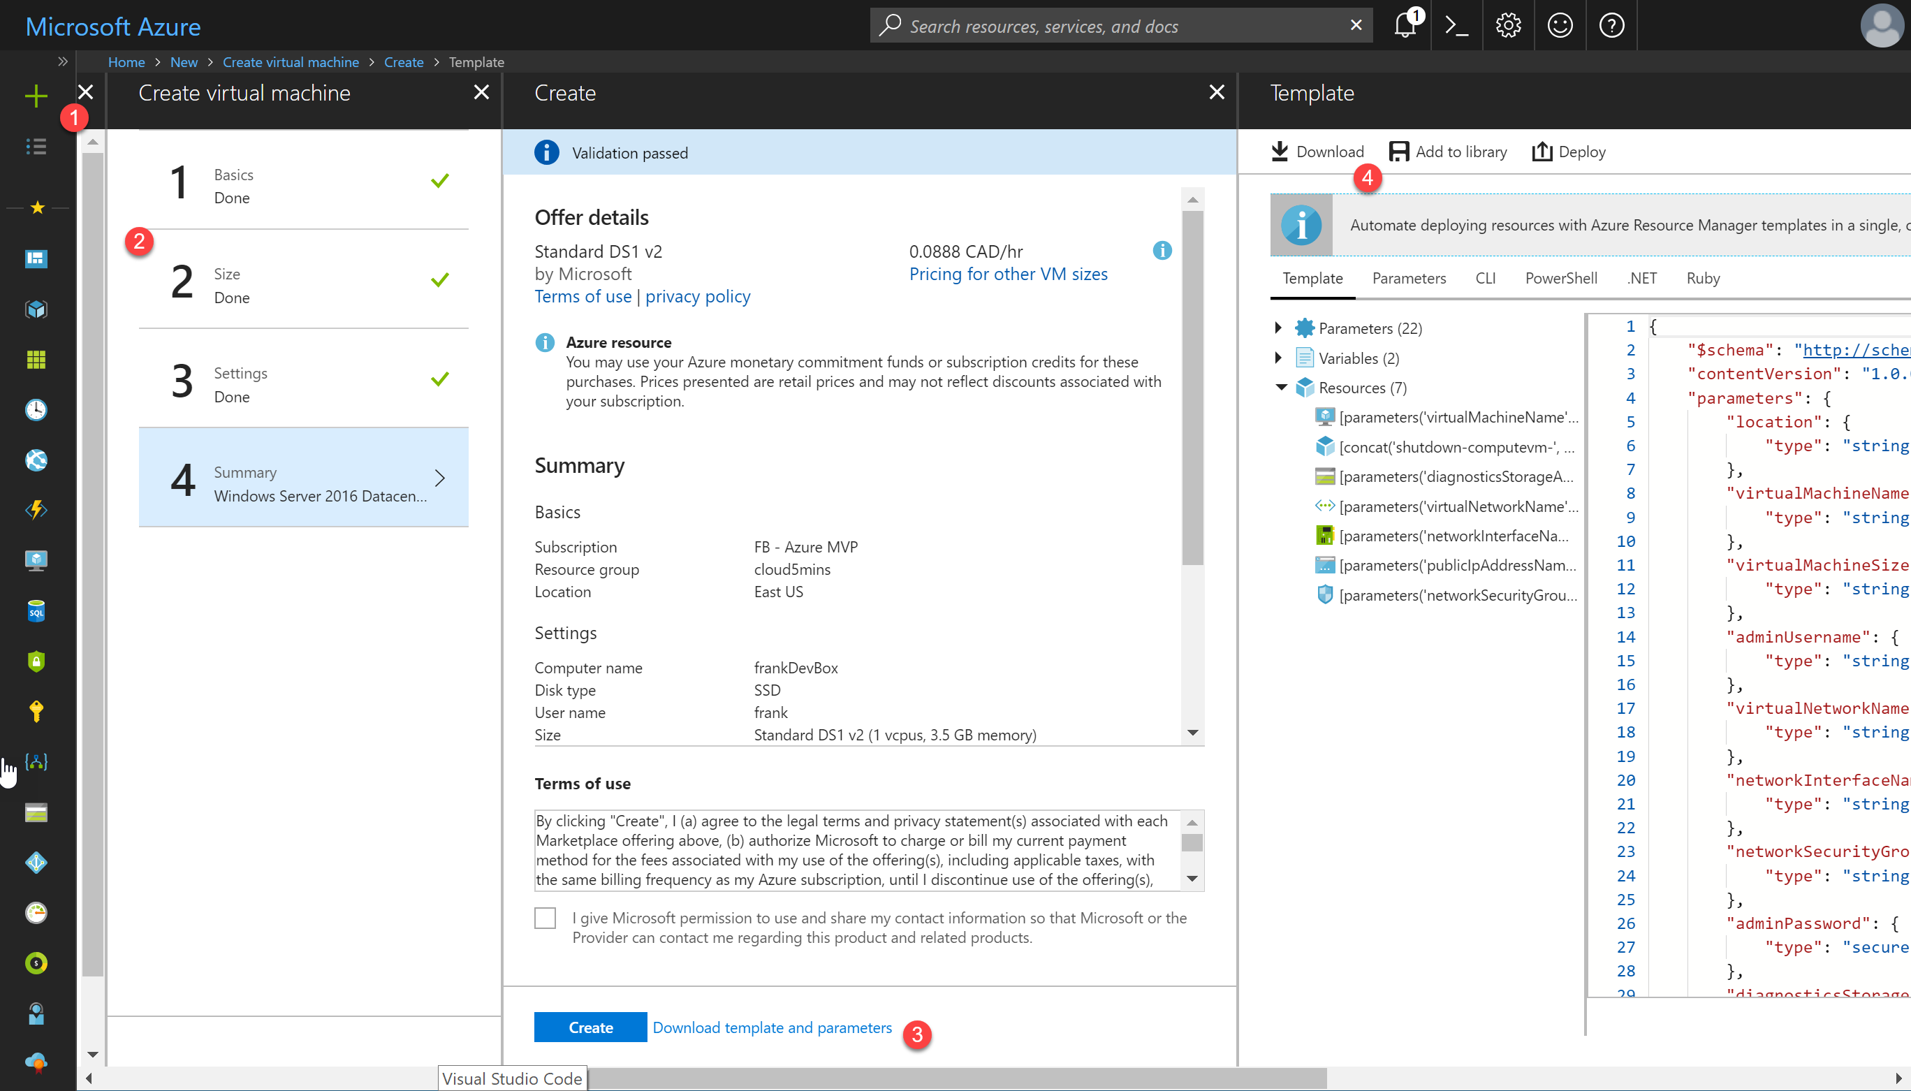Open the All services list icon
The width and height of the screenshot is (1911, 1091).
tap(36, 147)
